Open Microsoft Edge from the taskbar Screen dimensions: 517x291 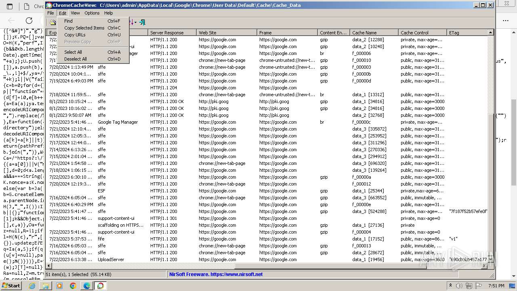point(86,286)
